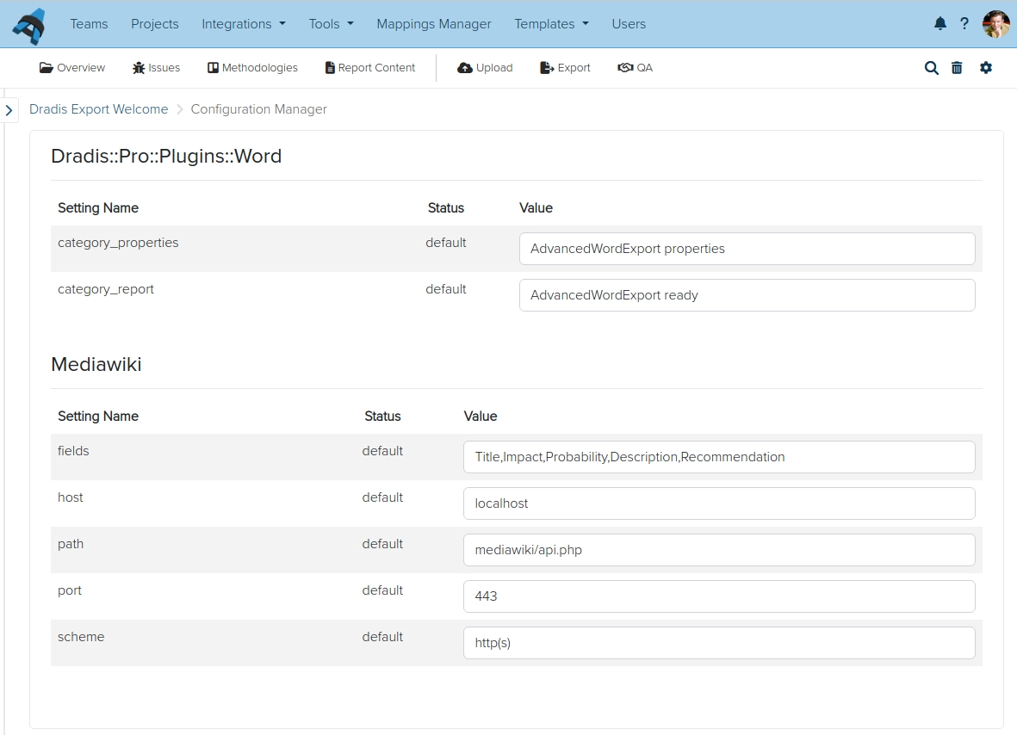Edit the Mediawiki fields value
This screenshot has width=1017, height=735.
(719, 457)
